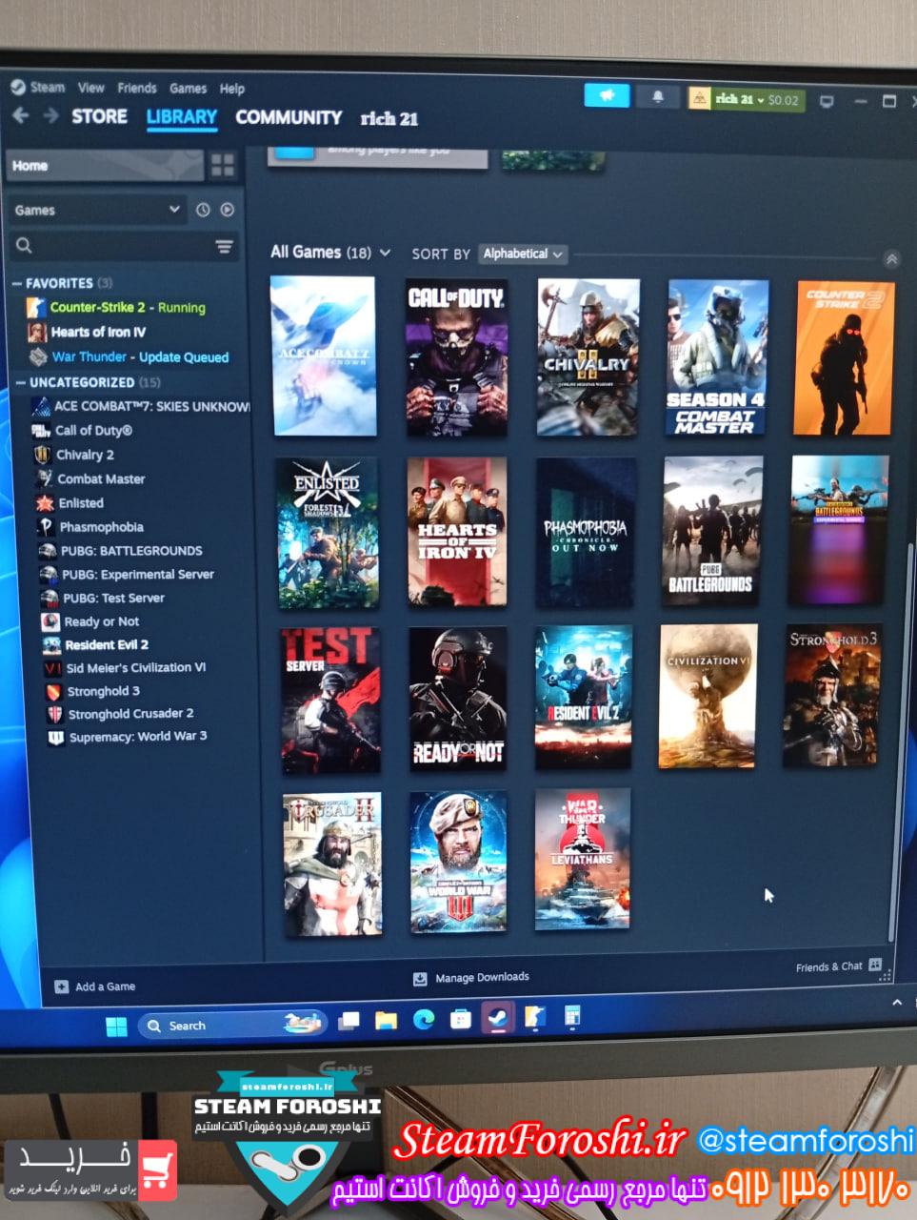Click the Big Picture mode icon
917x1220 pixels.
(x=827, y=101)
